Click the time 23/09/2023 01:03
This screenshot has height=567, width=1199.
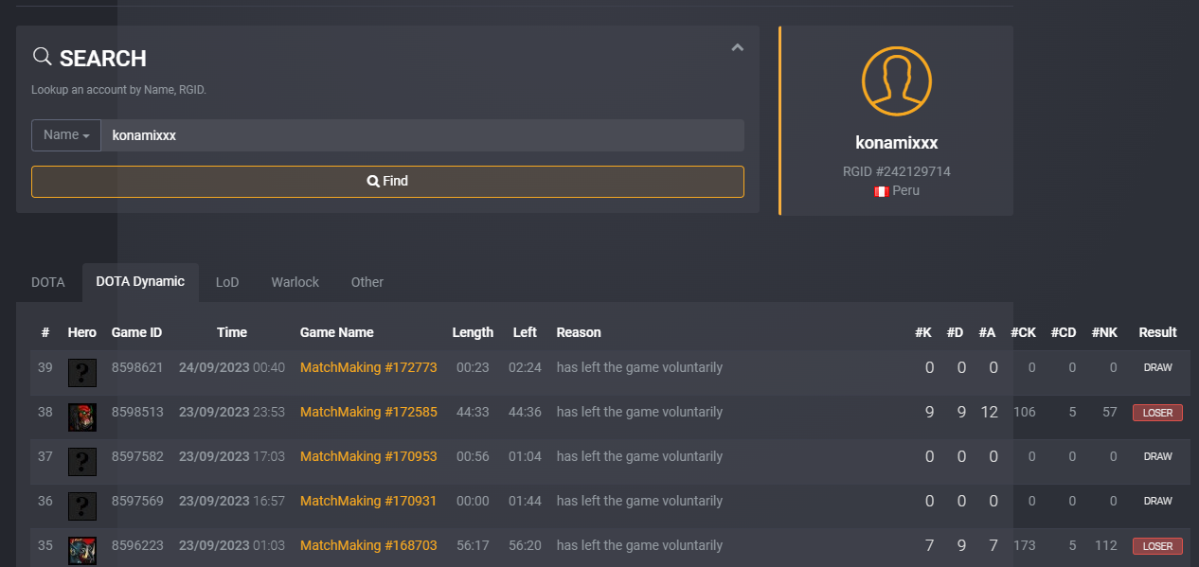pyautogui.click(x=232, y=545)
